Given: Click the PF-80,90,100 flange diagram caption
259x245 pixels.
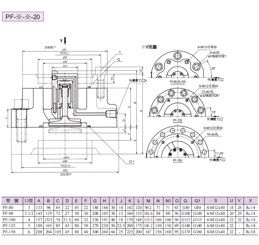Looking at the screenshot, I should (x=177, y=82).
